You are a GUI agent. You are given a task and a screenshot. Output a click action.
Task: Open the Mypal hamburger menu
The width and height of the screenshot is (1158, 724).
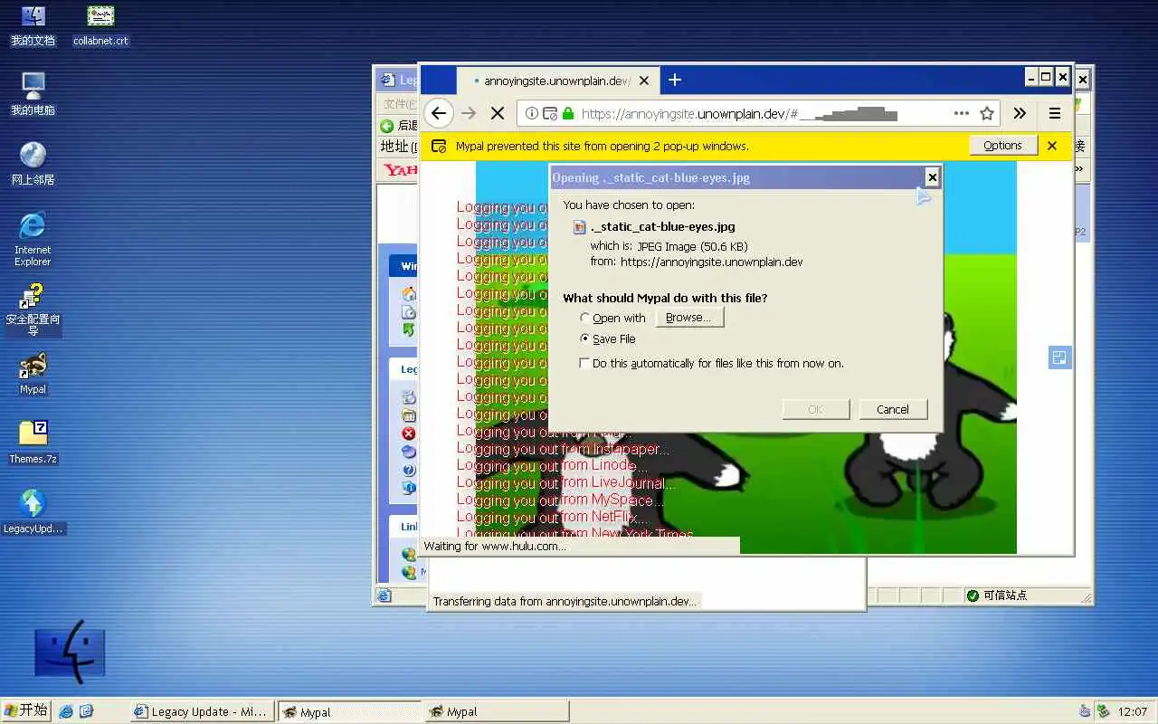click(x=1055, y=113)
